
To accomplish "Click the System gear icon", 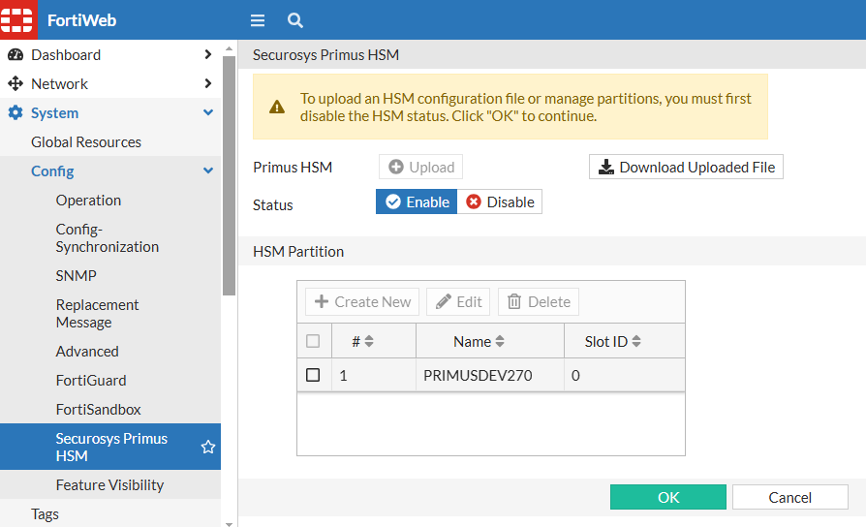I will pos(15,113).
